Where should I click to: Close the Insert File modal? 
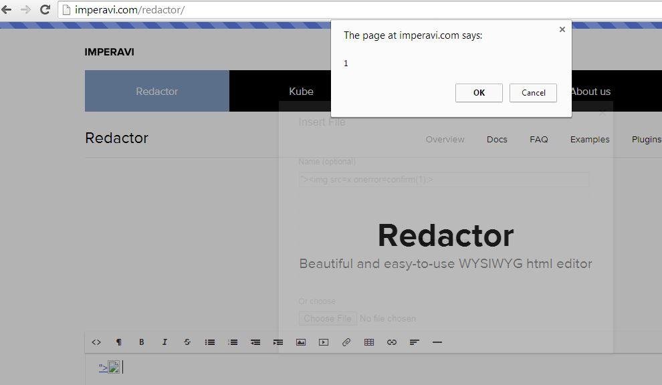coord(602,113)
